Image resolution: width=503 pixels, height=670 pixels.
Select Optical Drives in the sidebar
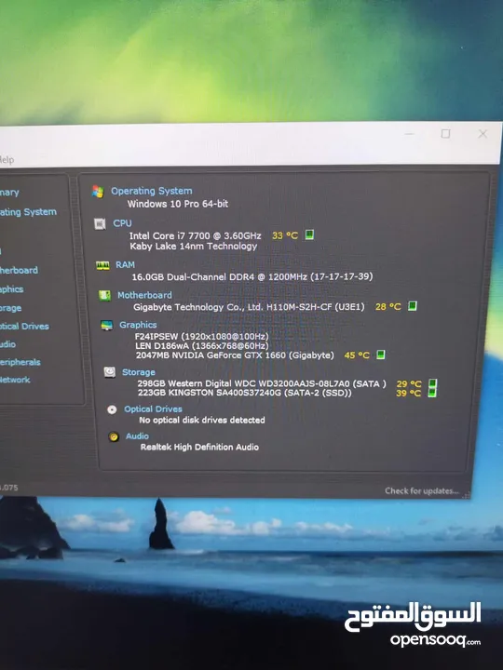click(24, 326)
